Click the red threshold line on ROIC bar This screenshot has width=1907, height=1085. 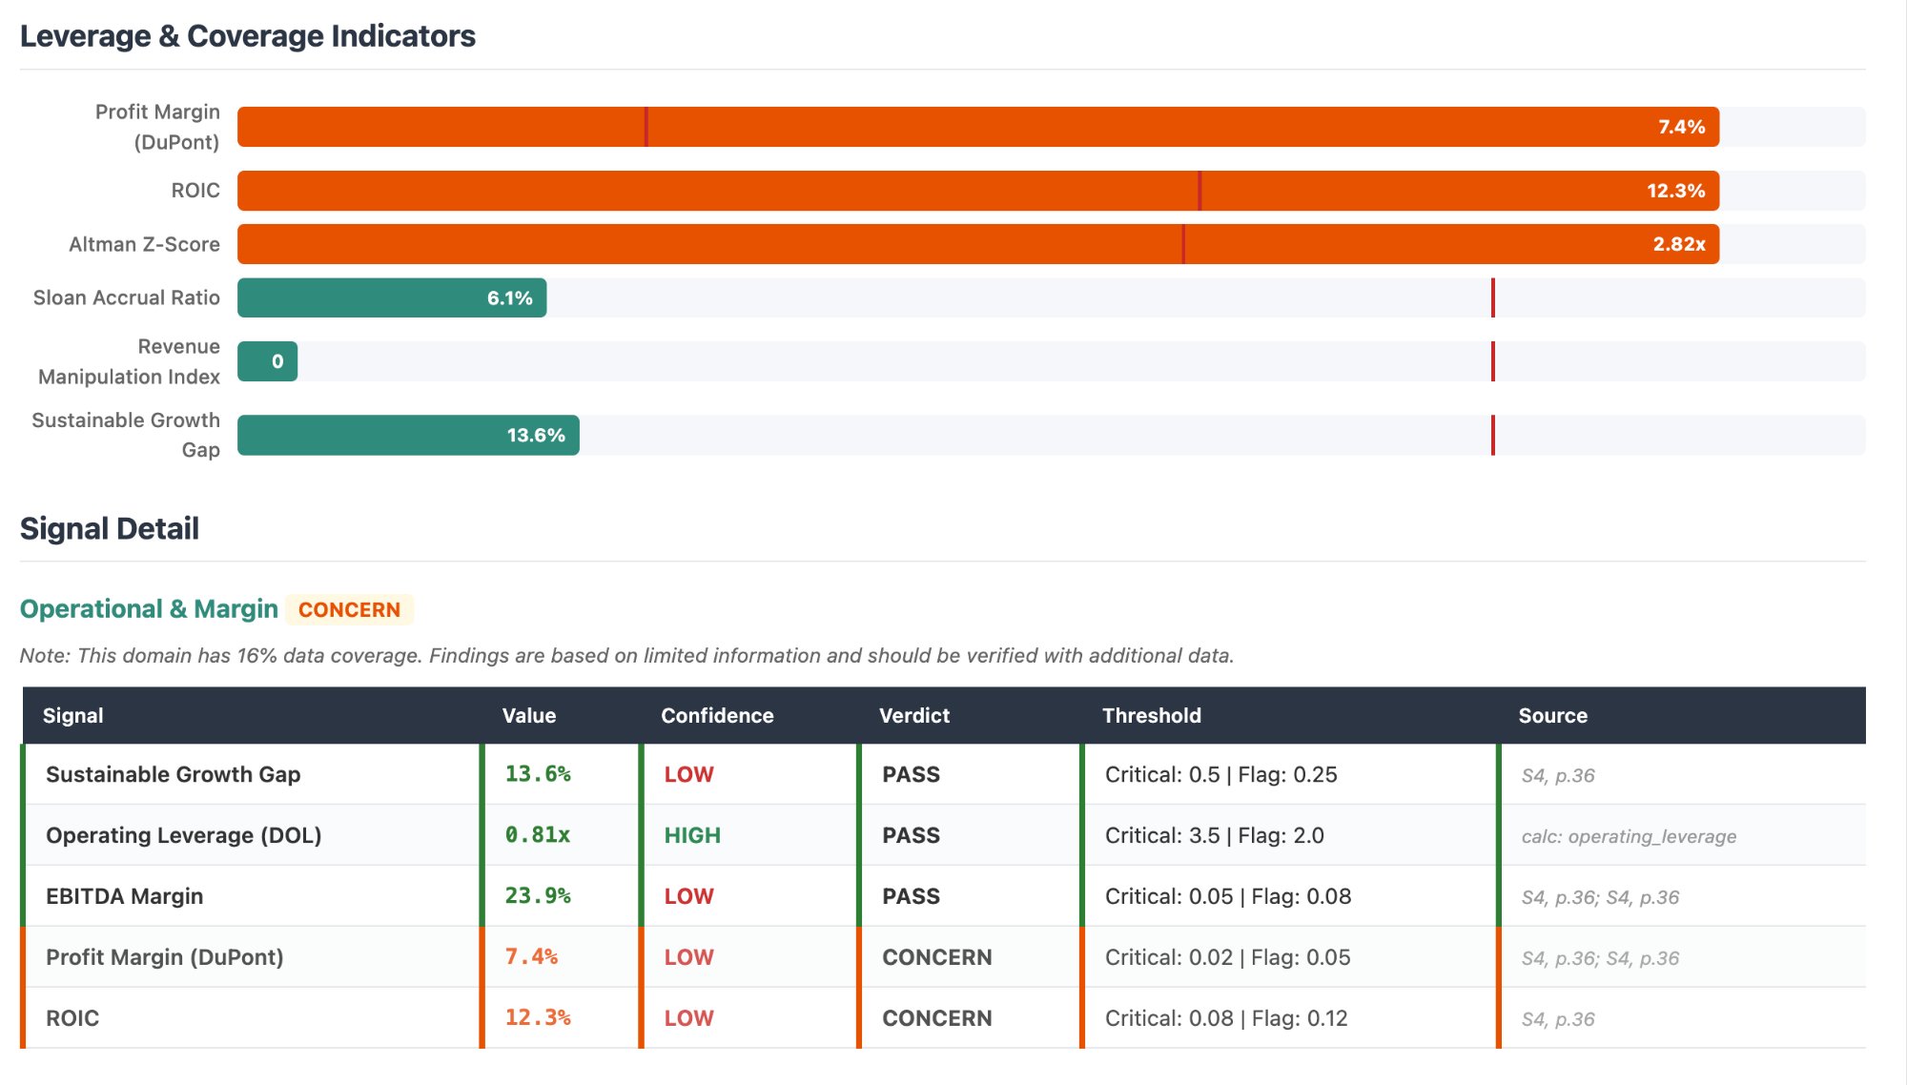1200,190
